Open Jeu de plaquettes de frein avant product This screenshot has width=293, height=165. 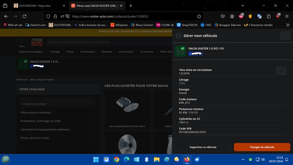click(127, 110)
